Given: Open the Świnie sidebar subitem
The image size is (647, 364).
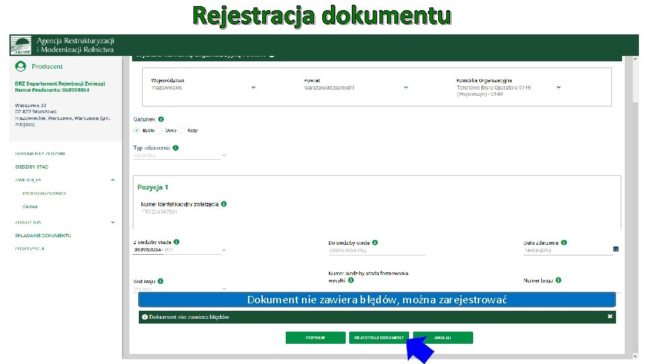Looking at the screenshot, I should point(30,207).
